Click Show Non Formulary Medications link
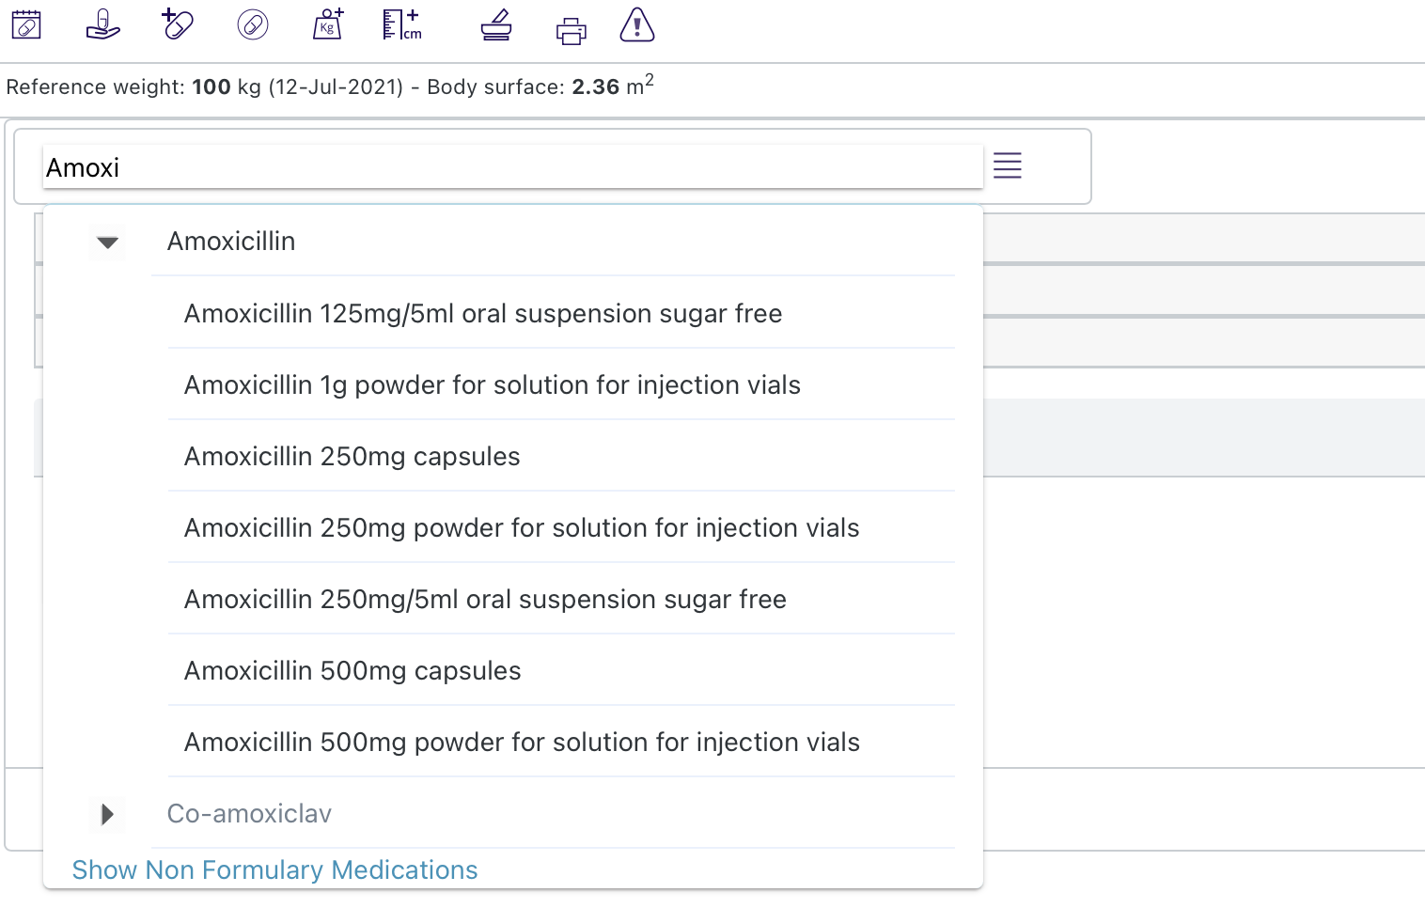 274,870
